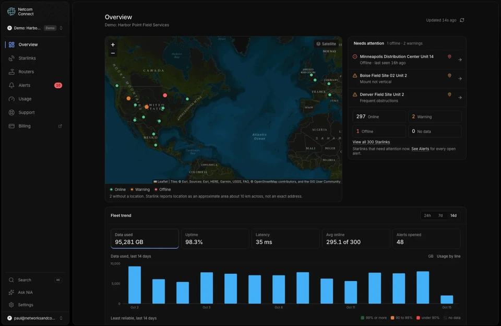This screenshot has height=326, width=501.
Task: Click the Oct 15 data bar
Action: click(x=447, y=299)
